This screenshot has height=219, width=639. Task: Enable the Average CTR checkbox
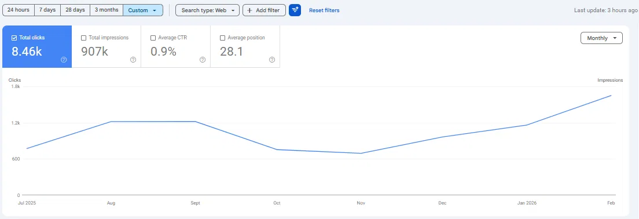(153, 38)
